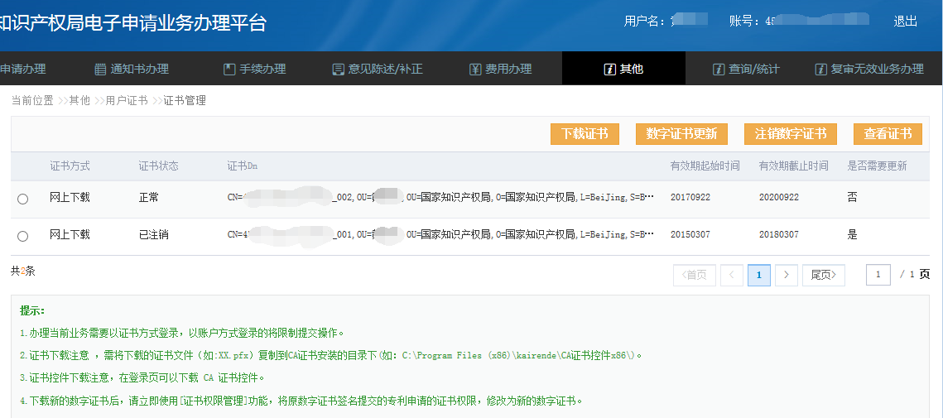This screenshot has width=943, height=418.
Task: Click the 其他 info icon
Action: [609, 70]
